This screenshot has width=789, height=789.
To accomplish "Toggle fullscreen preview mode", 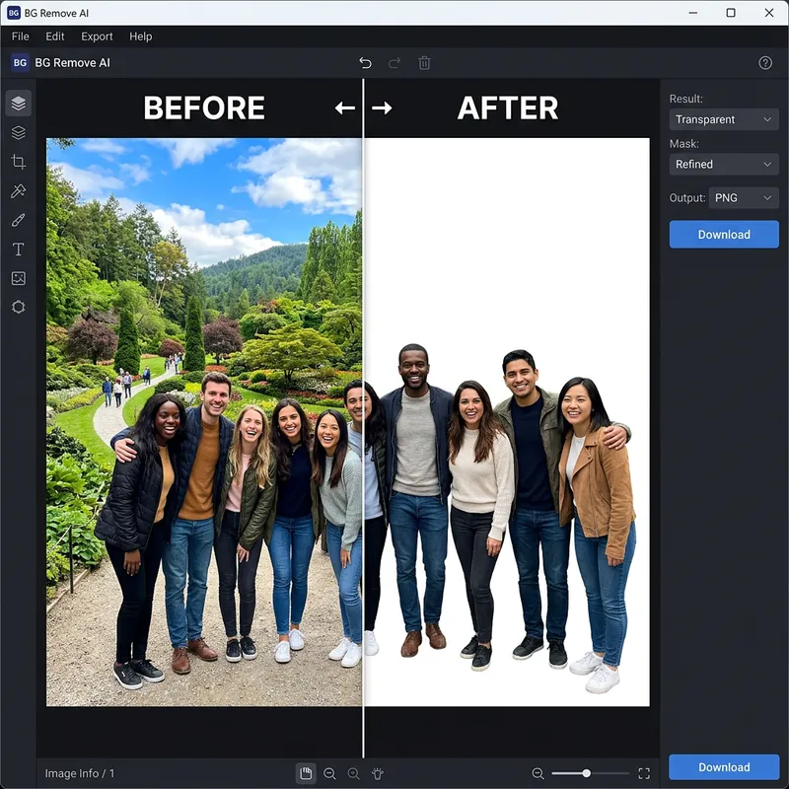I will (x=645, y=774).
